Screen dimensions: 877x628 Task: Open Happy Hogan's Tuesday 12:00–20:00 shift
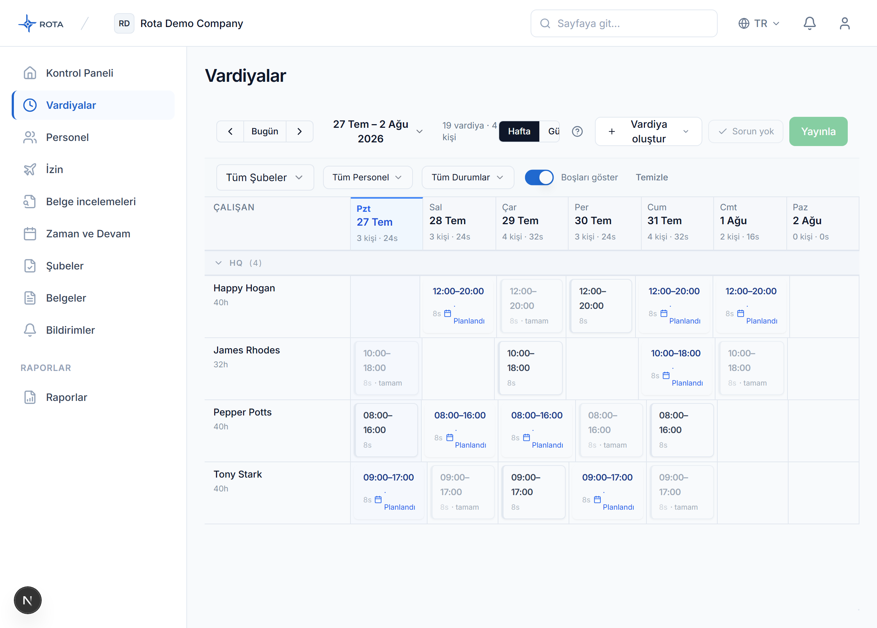tap(458, 305)
